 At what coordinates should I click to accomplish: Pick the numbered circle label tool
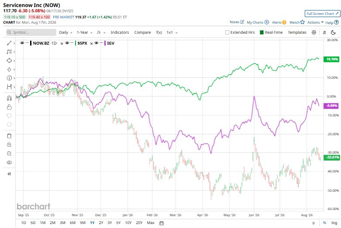click(x=9, y=78)
